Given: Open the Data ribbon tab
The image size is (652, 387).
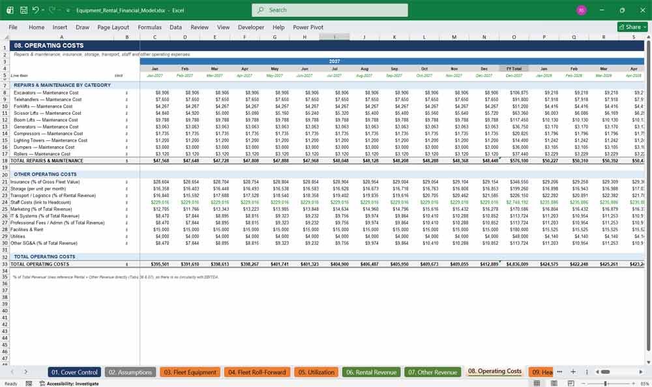Looking at the screenshot, I should (x=175, y=27).
